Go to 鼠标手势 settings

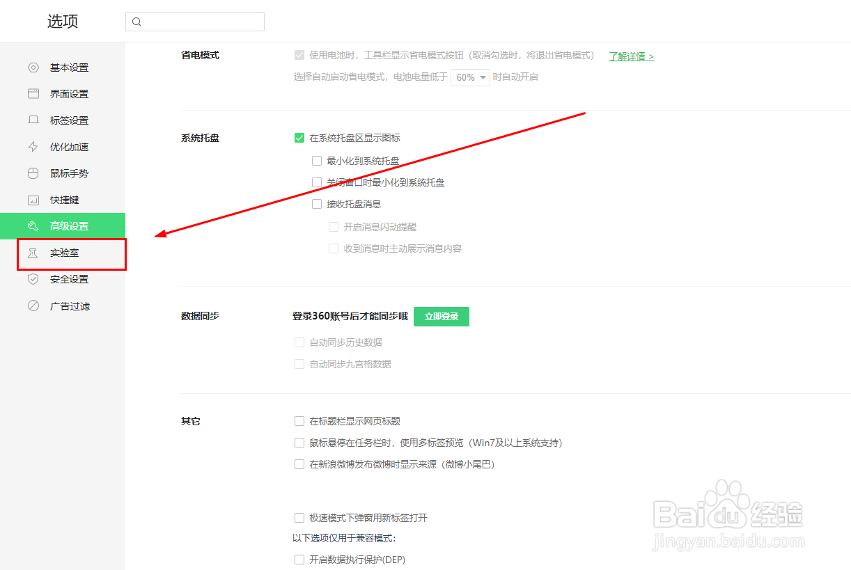(63, 173)
